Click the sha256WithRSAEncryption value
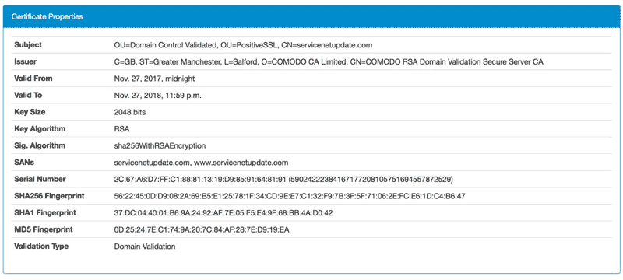Image resolution: width=623 pixels, height=280 pixels. point(160,146)
